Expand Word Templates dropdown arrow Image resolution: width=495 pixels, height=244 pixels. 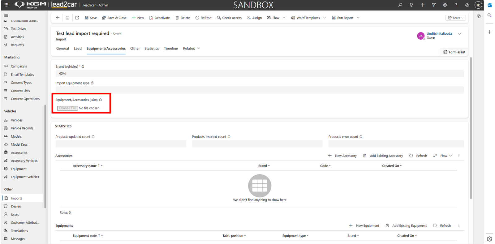tap(325, 18)
